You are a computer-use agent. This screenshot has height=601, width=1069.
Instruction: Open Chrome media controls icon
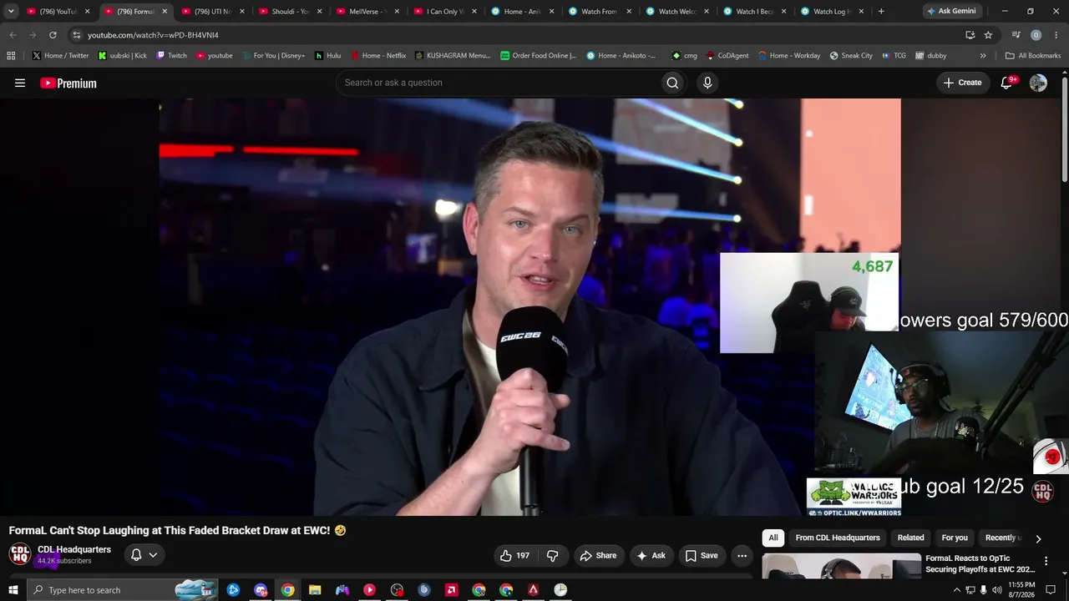(1016, 35)
